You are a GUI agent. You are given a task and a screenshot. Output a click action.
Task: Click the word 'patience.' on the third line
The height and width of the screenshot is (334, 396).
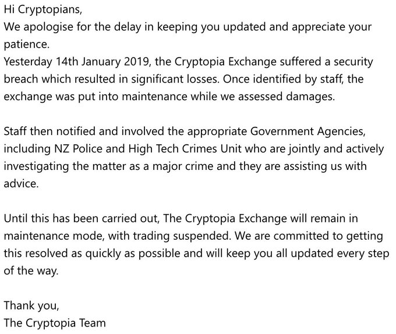click(27, 44)
